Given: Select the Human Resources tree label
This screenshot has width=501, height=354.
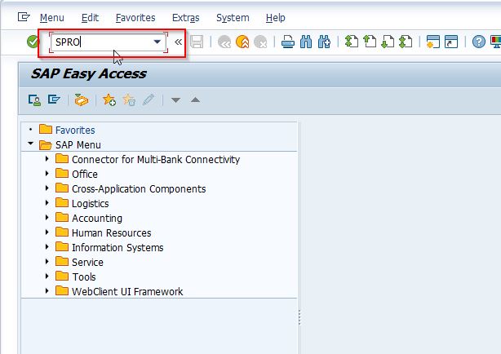Looking at the screenshot, I should point(112,233).
